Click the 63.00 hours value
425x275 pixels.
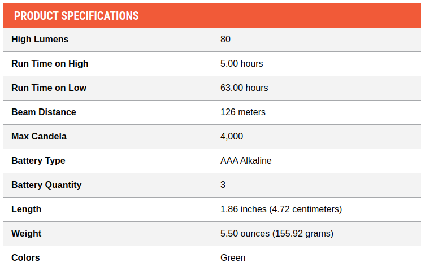(x=244, y=88)
